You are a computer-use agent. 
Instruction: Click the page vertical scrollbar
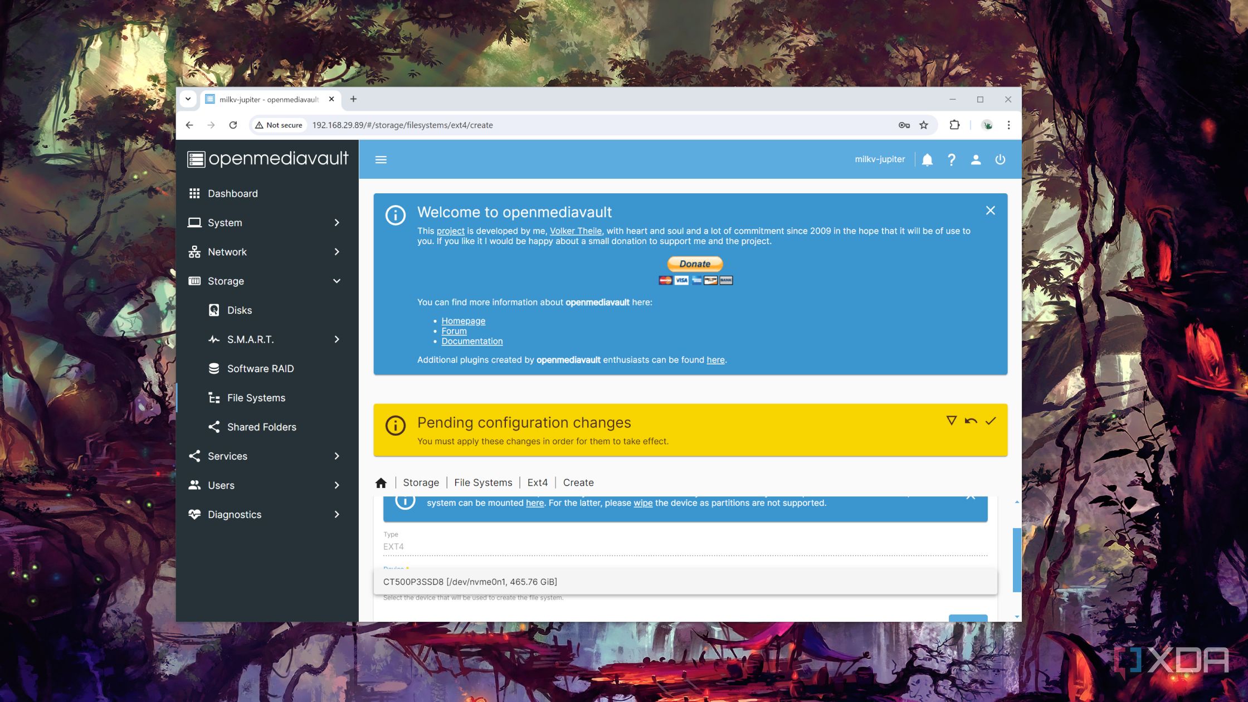(1017, 560)
